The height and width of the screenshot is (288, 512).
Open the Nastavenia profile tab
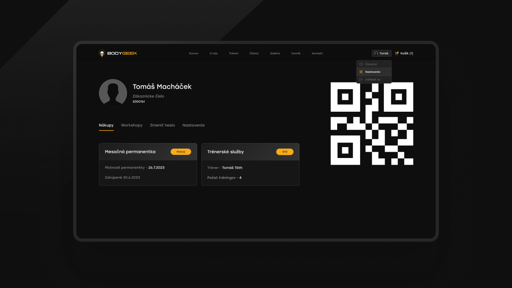(x=194, y=125)
